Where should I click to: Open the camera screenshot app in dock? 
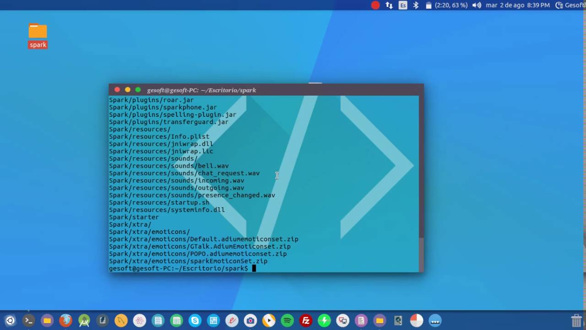click(x=250, y=321)
